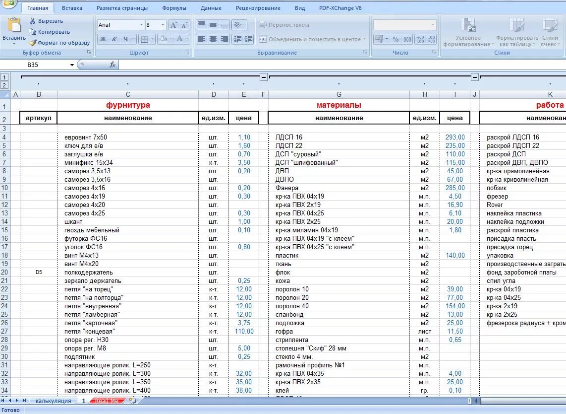Viewport: 566px width, 414px height.
Task: Open Стили ячеек gallery
Action: 550,33
